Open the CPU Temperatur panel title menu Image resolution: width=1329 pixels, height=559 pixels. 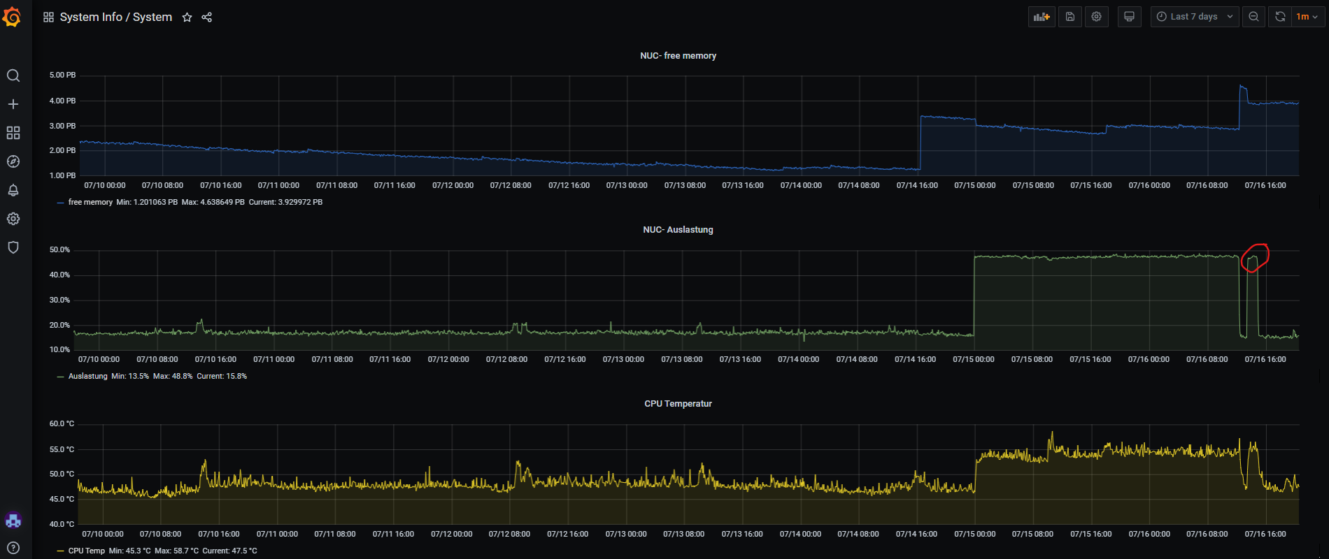(678, 404)
